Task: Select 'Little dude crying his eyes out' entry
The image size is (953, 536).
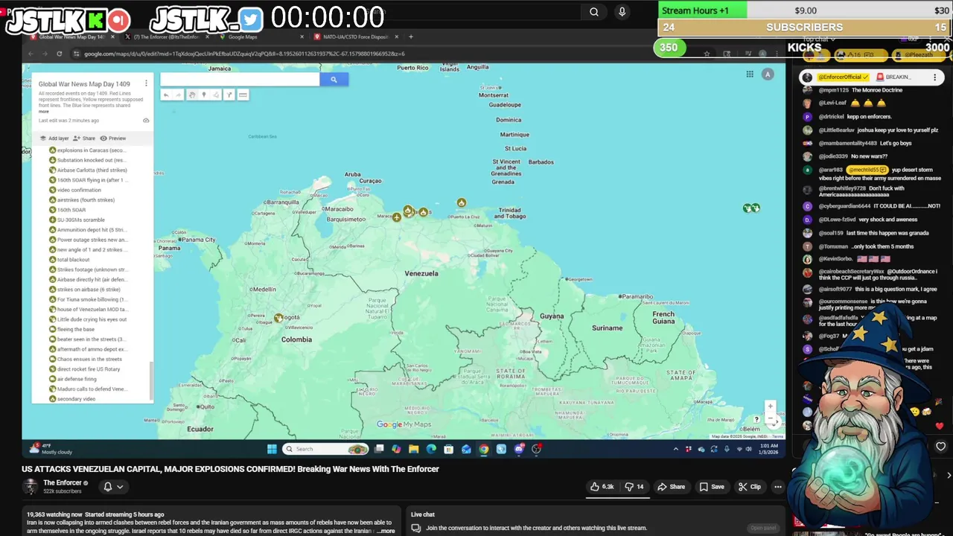Action: tap(88, 319)
